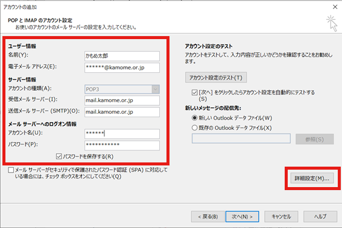Click the キャンセル button
342x228 pixels.
pos(281,217)
